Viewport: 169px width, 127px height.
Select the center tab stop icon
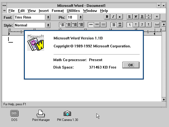tap(136, 25)
